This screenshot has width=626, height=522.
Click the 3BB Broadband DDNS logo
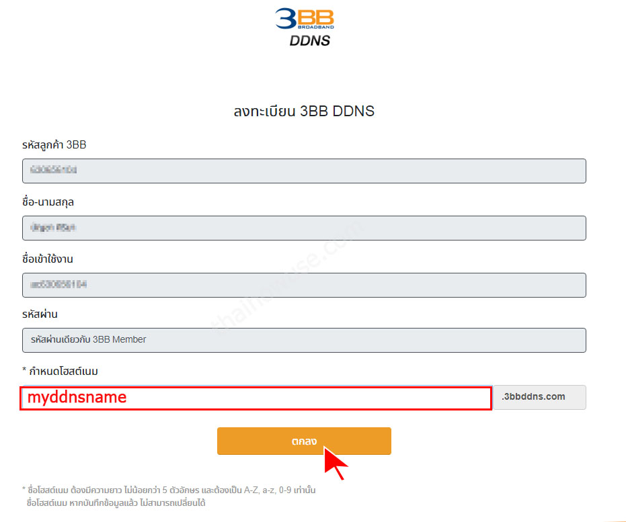(x=305, y=27)
